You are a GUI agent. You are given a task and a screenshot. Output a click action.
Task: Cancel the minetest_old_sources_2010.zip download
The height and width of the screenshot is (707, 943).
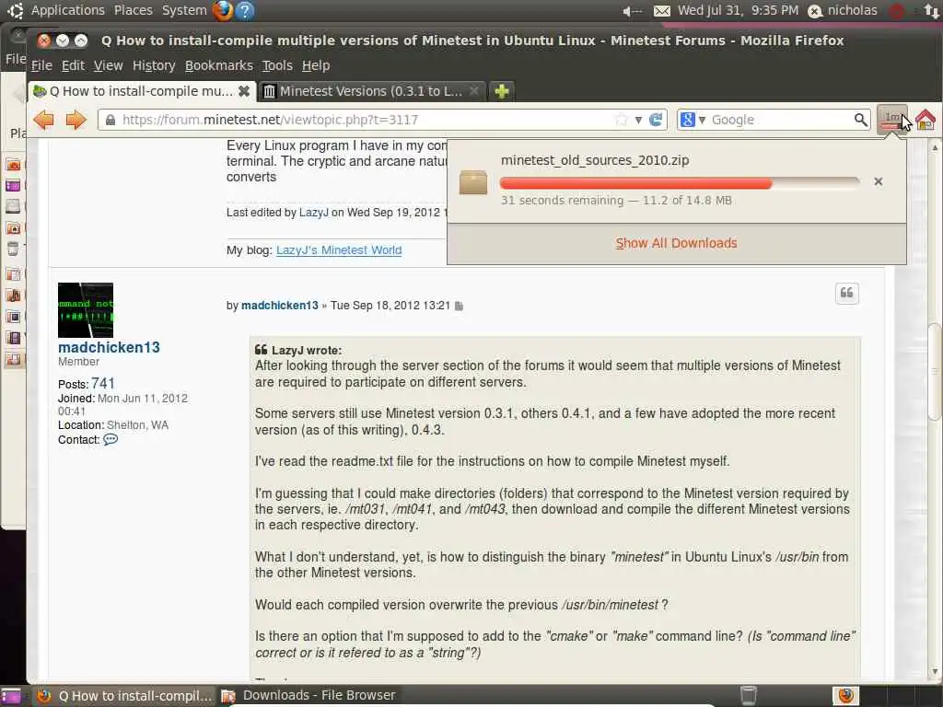click(878, 181)
